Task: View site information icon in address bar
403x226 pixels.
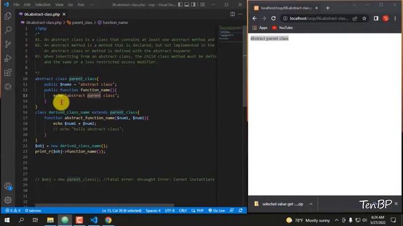Action: coord(285,18)
